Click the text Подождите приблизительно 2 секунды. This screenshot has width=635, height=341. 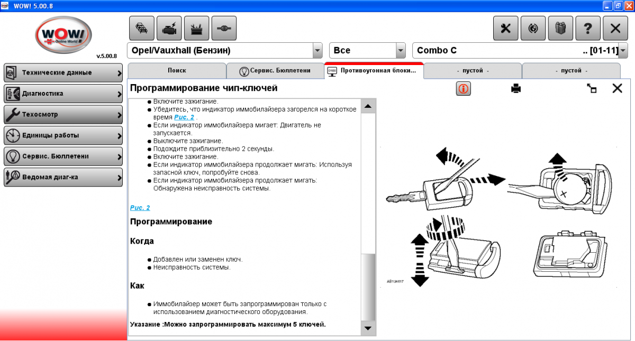tap(214, 149)
